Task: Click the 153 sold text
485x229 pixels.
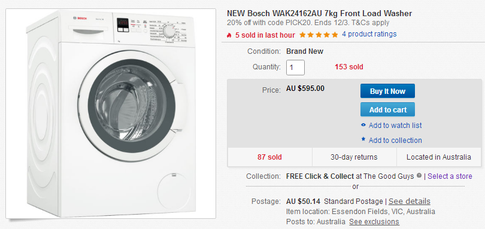Action: point(349,67)
